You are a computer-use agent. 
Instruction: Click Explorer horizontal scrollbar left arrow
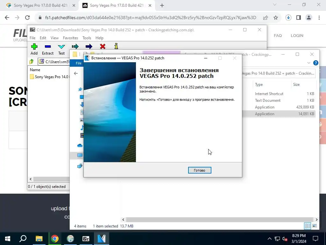point(123,219)
